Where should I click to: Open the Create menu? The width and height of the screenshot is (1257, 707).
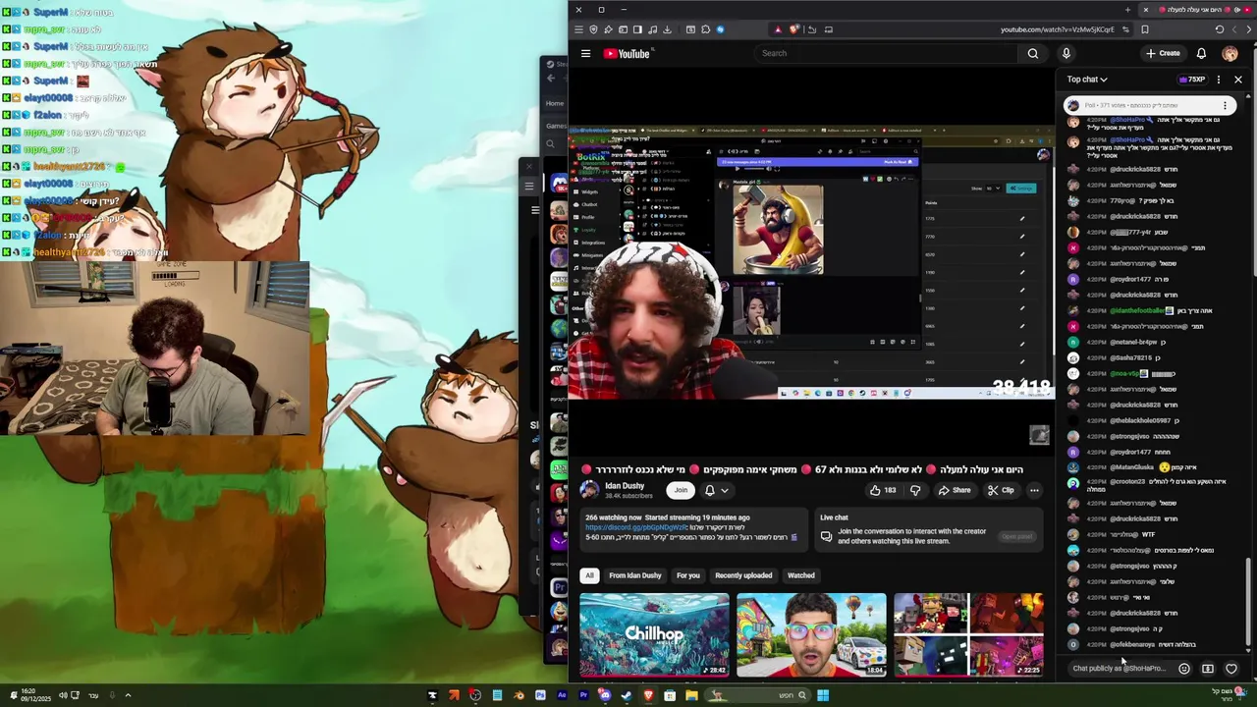(x=1164, y=53)
